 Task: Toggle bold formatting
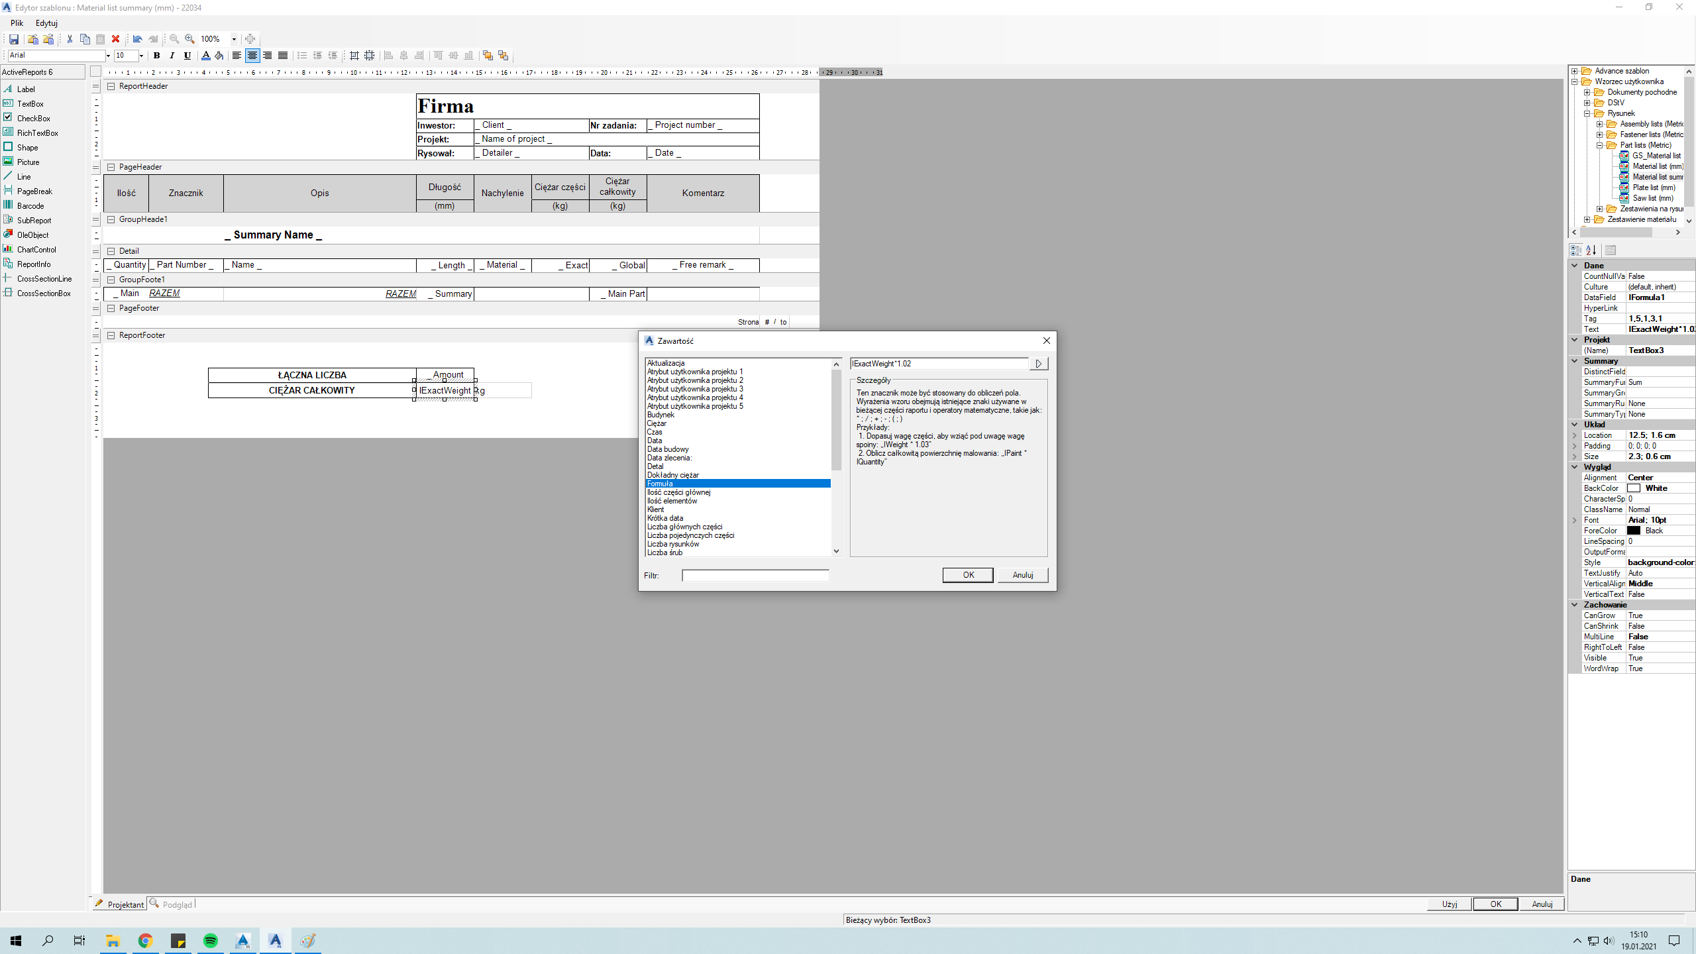(x=157, y=56)
